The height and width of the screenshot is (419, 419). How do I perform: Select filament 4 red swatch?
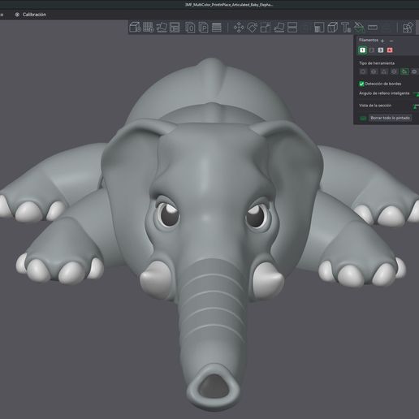tap(390, 50)
